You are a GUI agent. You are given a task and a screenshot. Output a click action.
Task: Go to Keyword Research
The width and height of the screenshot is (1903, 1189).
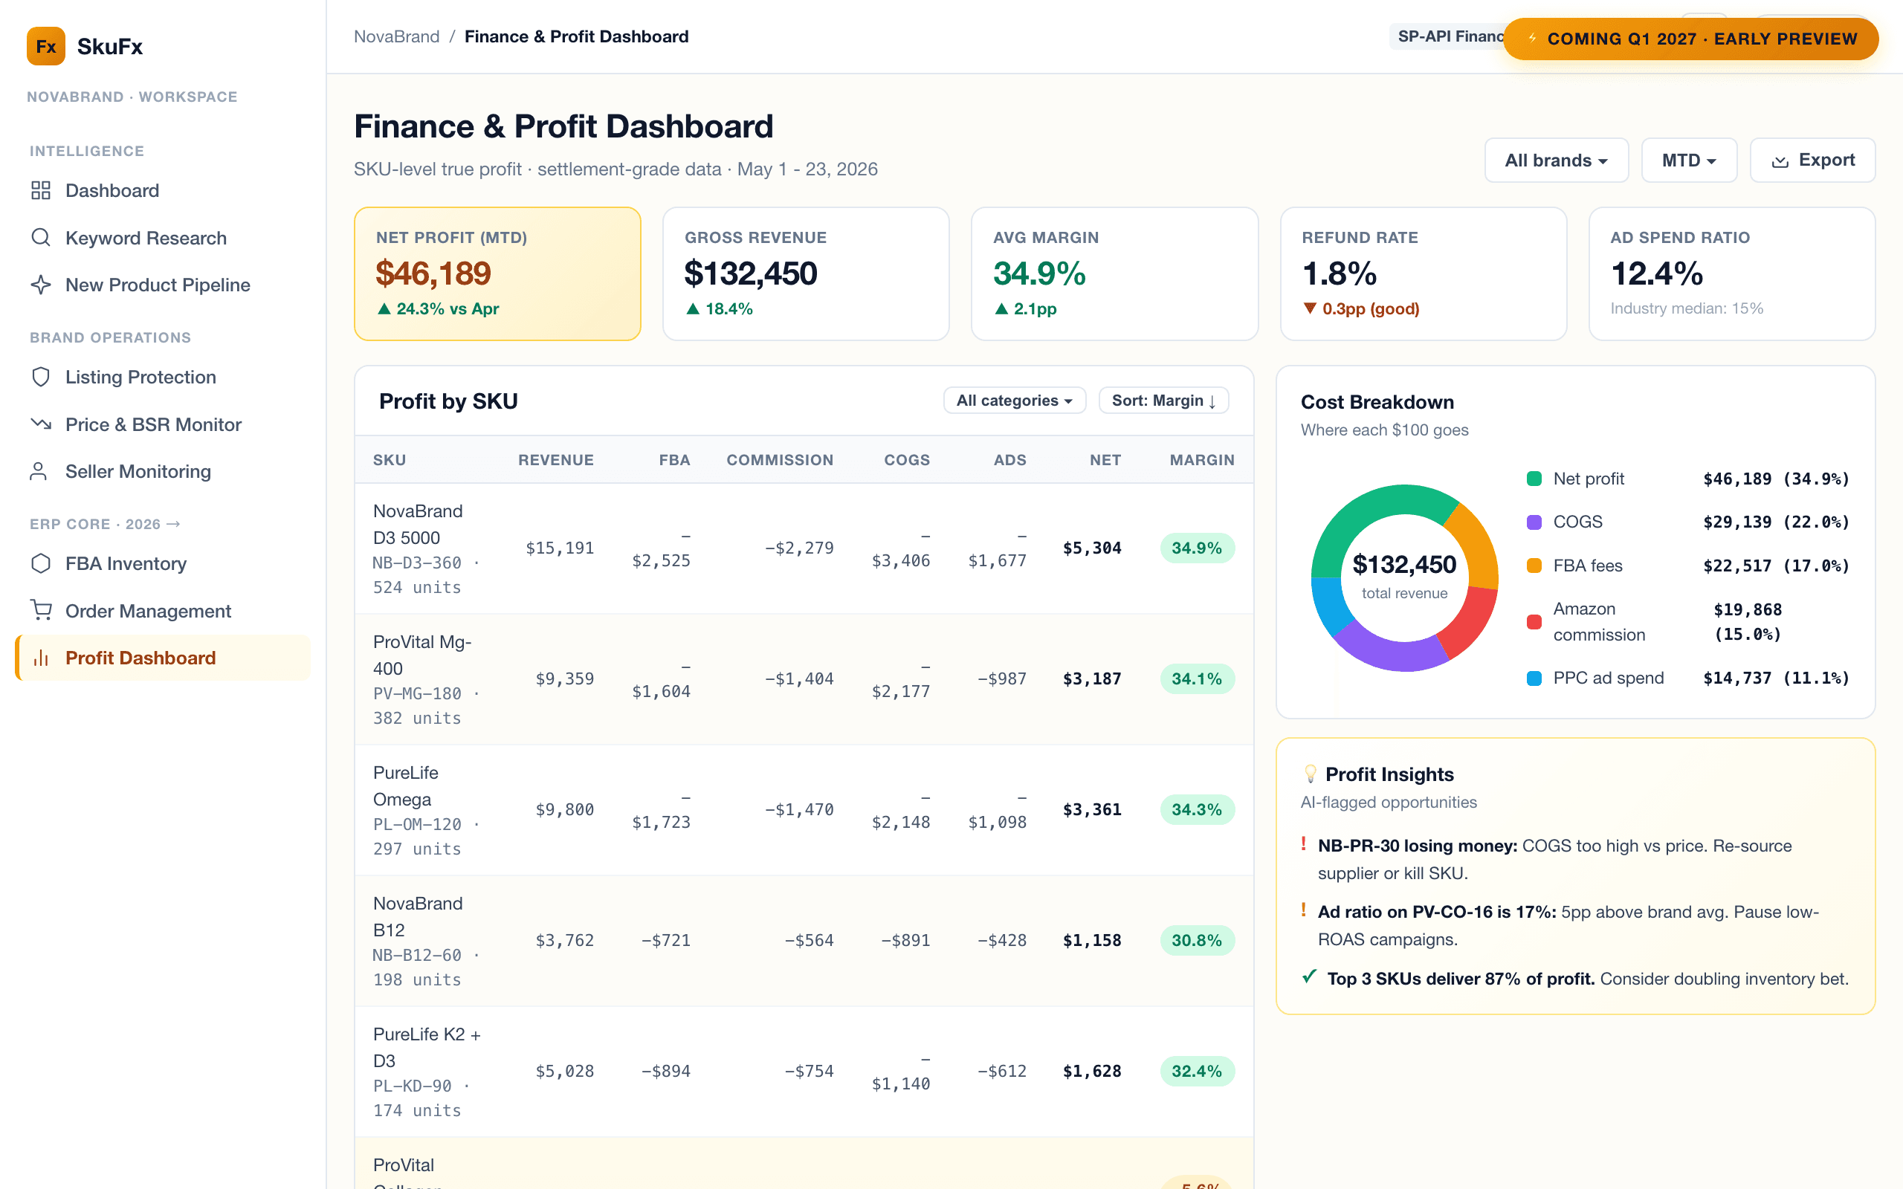[x=163, y=238]
